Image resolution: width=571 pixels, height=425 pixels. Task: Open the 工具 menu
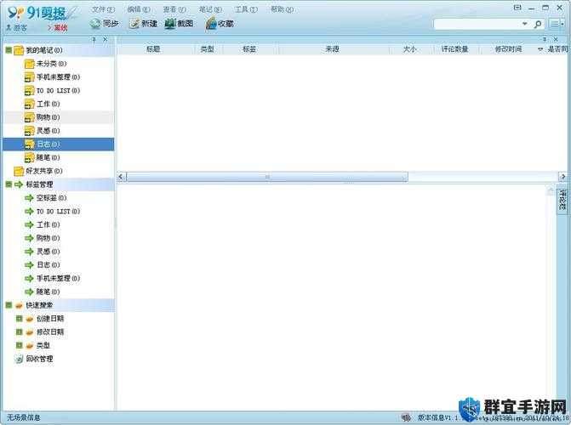pyautogui.click(x=246, y=9)
